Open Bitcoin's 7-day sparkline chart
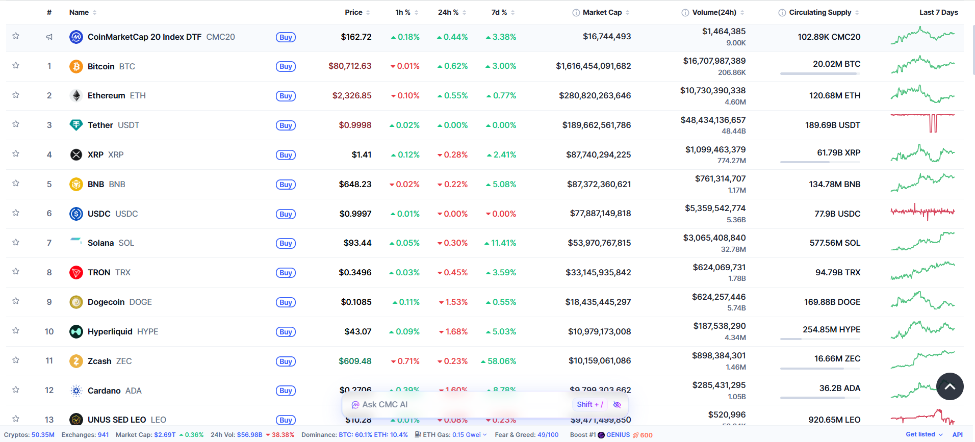 (x=922, y=65)
